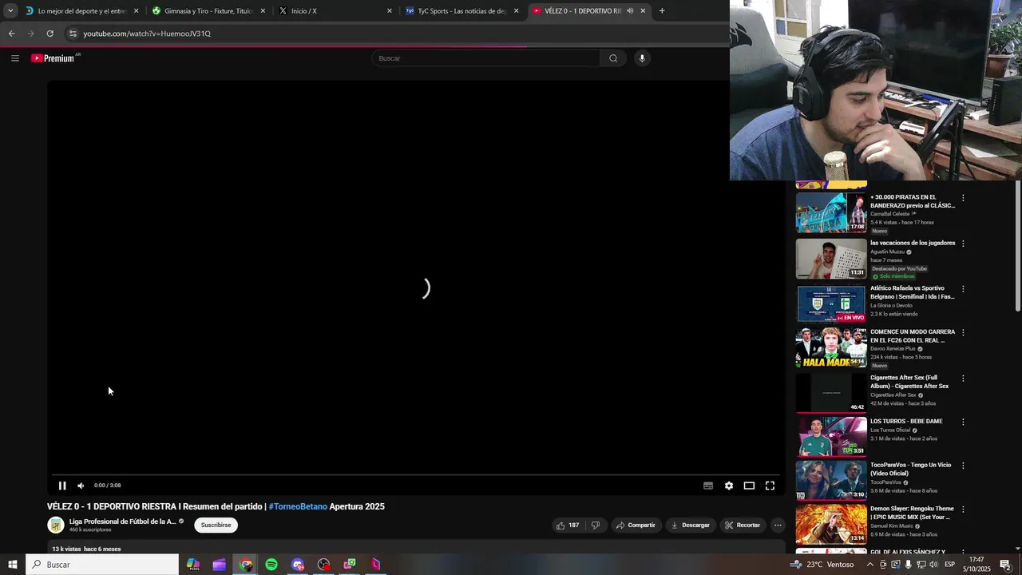Go back with browser back arrow
Viewport: 1022px width, 575px height.
12,34
